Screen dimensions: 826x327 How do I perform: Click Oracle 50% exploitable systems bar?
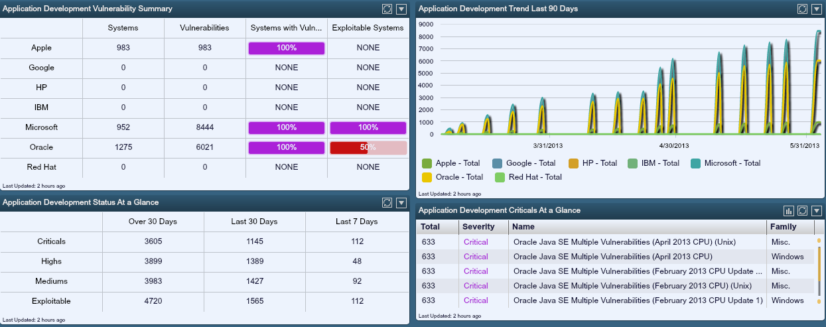368,147
